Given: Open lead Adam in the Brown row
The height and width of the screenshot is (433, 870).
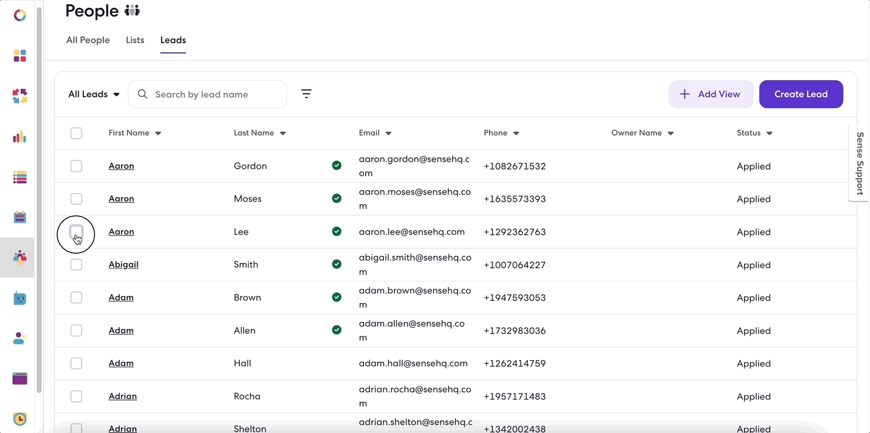Looking at the screenshot, I should pyautogui.click(x=121, y=297).
